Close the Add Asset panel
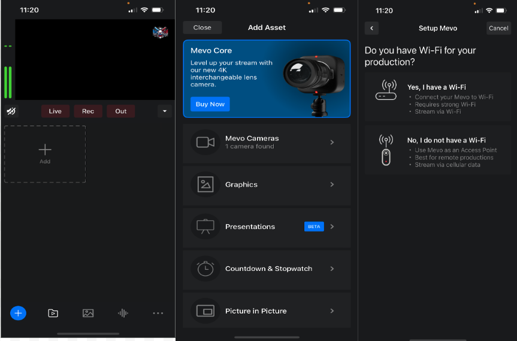Viewport: 517px width, 341px height. (202, 28)
